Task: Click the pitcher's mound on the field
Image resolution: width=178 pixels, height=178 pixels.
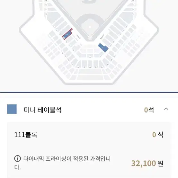Action: tap(90, 27)
